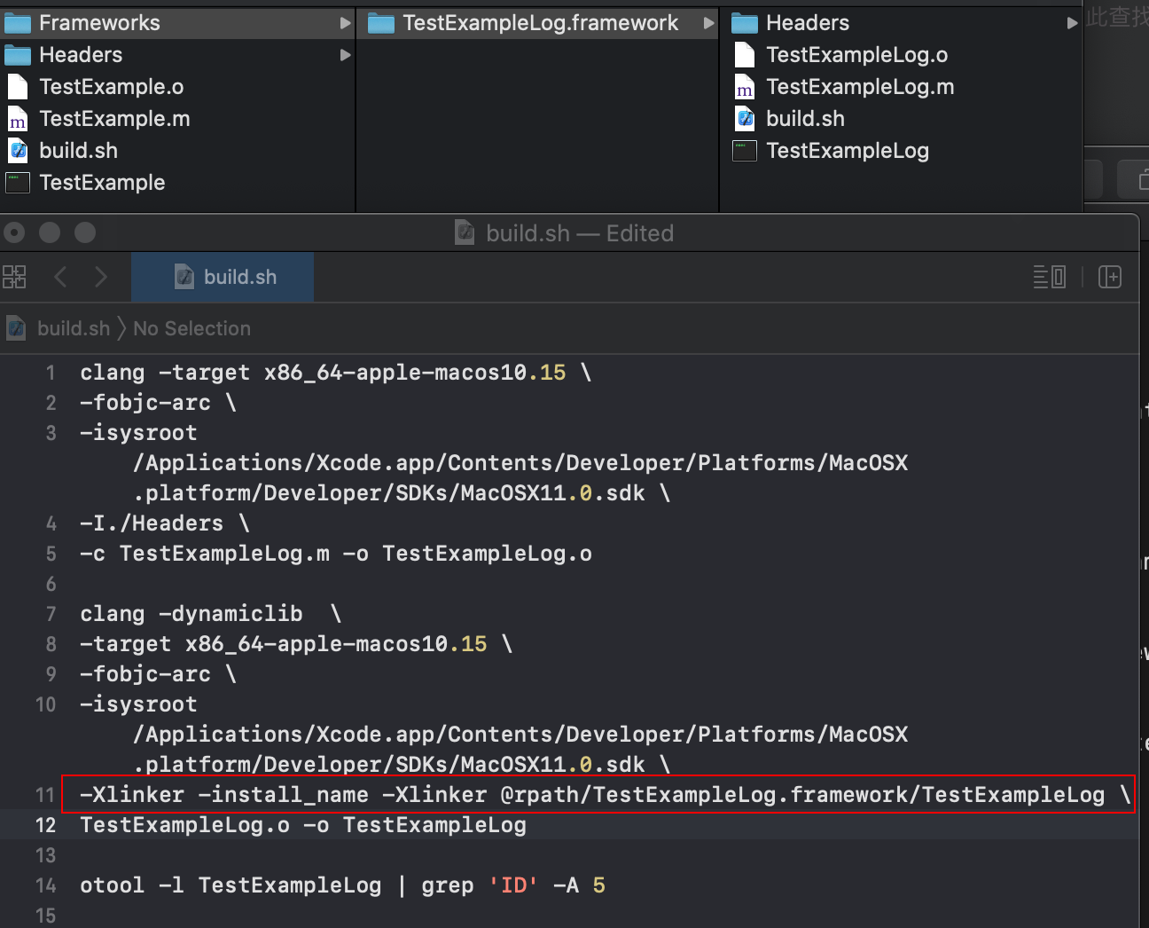Click the TestExample.o document icon

[18, 87]
